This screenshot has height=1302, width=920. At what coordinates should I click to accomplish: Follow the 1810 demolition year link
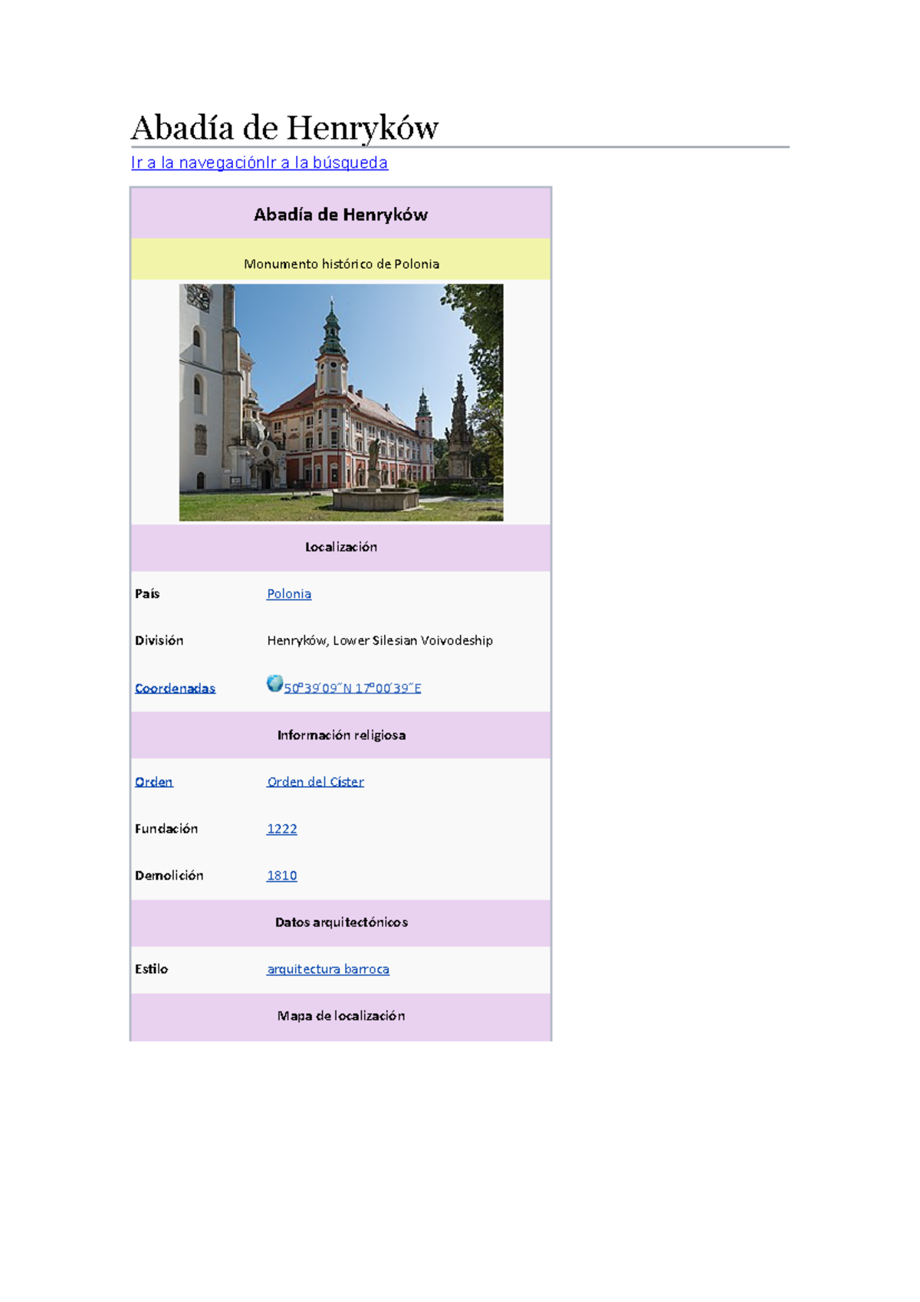pos(281,876)
